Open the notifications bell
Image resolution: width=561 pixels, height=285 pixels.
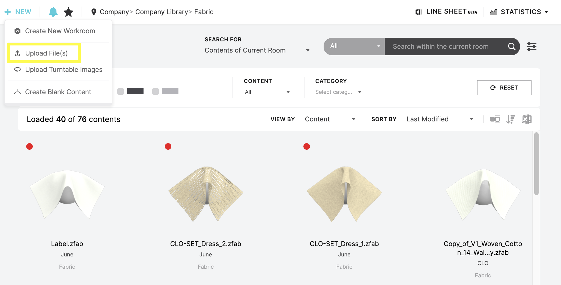tap(53, 12)
